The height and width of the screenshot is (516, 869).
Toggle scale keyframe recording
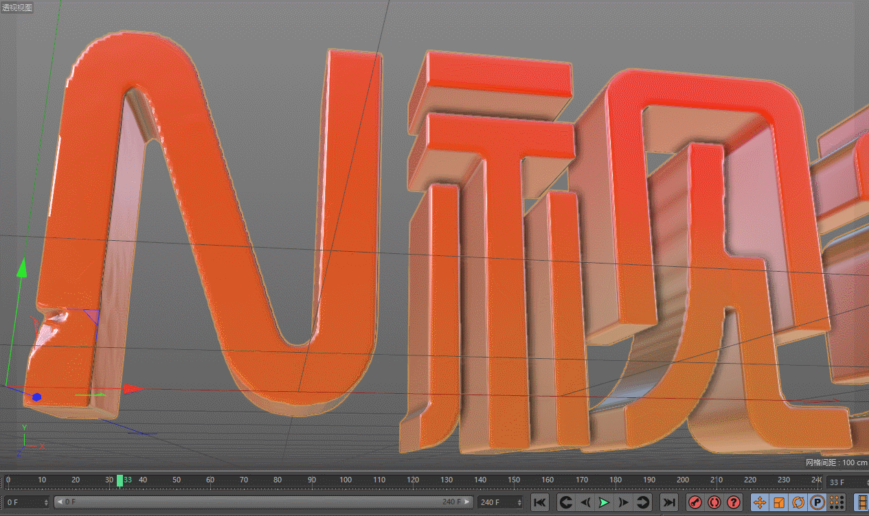tap(779, 502)
